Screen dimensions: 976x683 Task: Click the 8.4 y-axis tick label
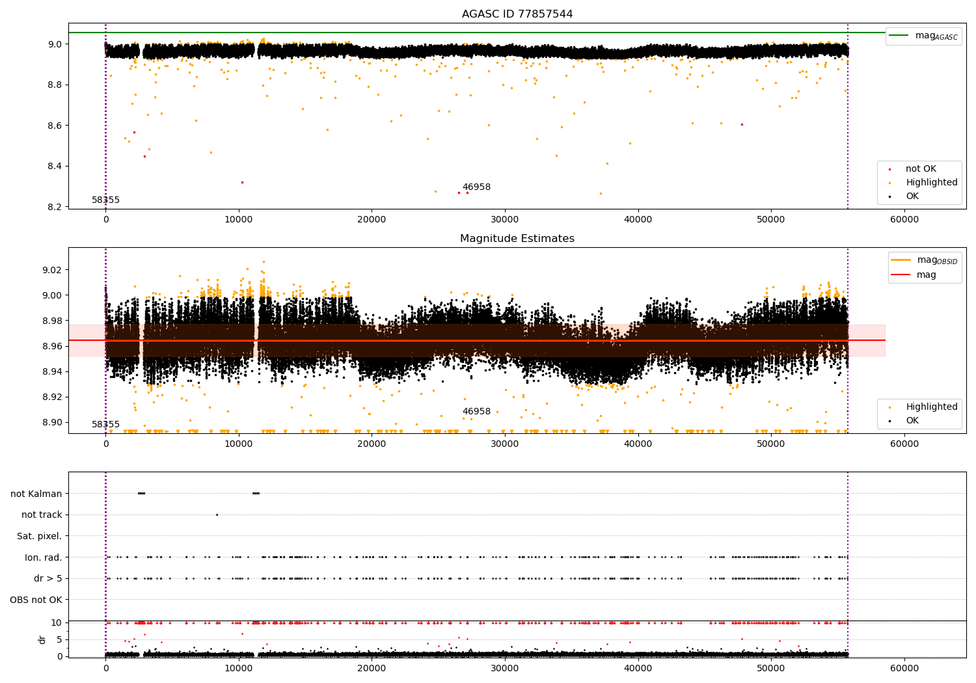[55, 167]
